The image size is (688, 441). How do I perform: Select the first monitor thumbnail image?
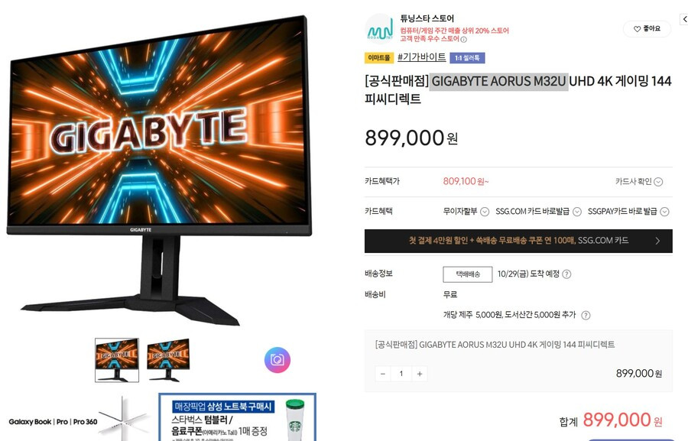[x=117, y=360]
